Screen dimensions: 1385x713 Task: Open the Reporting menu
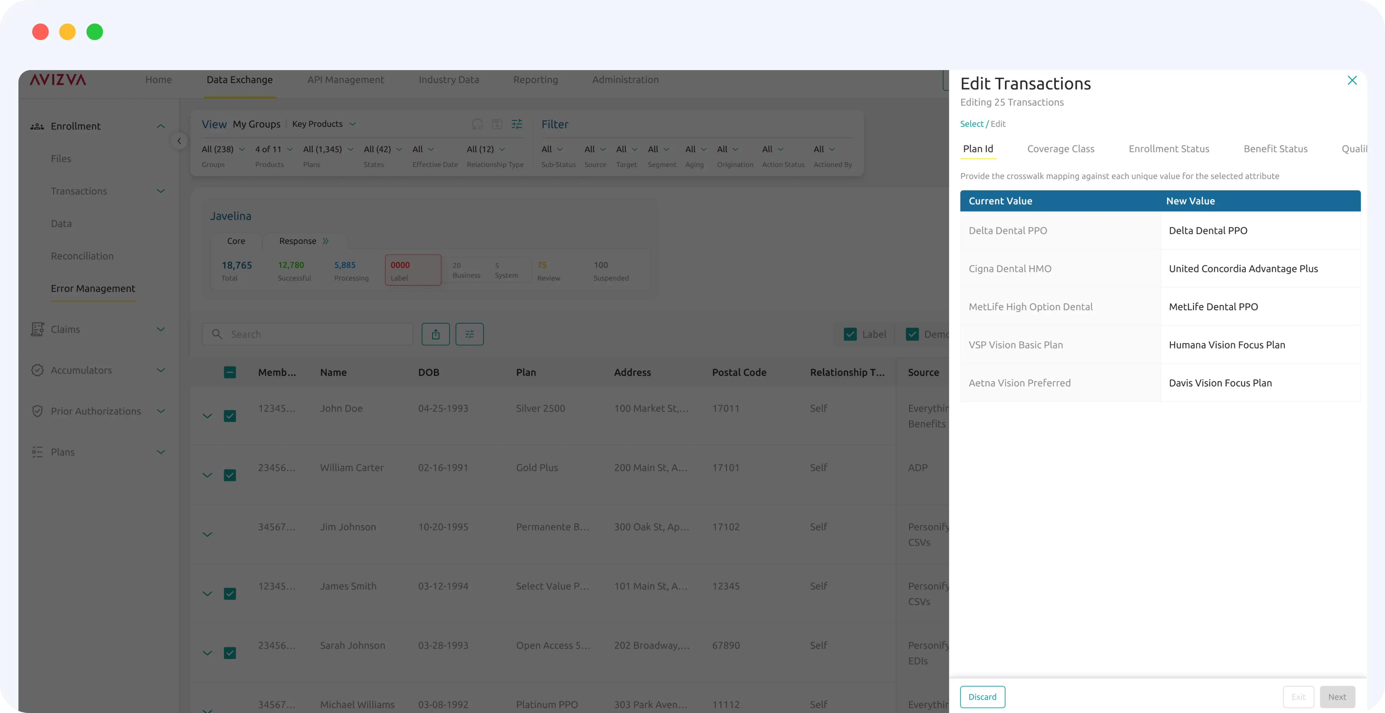[535, 80]
